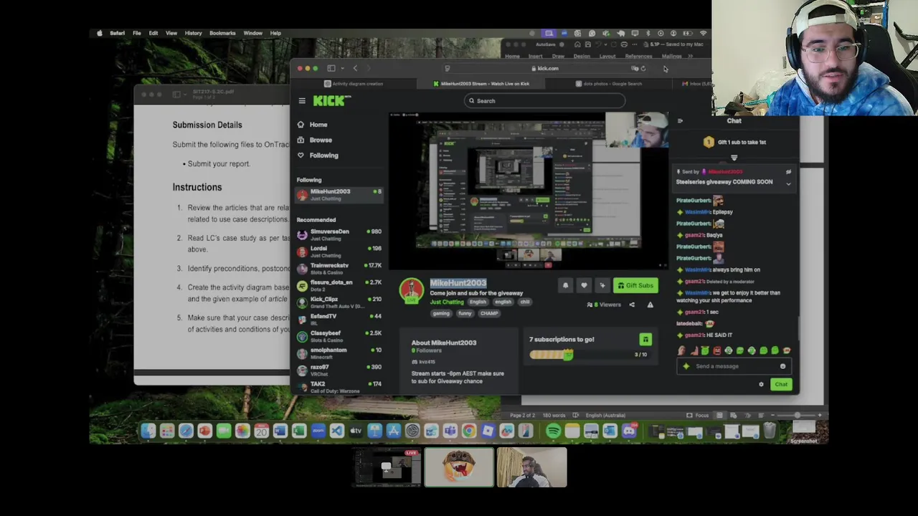Collapse the chat panel icon

tap(680, 121)
